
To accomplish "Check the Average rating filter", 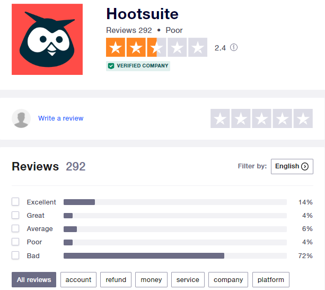I will tap(15, 228).
